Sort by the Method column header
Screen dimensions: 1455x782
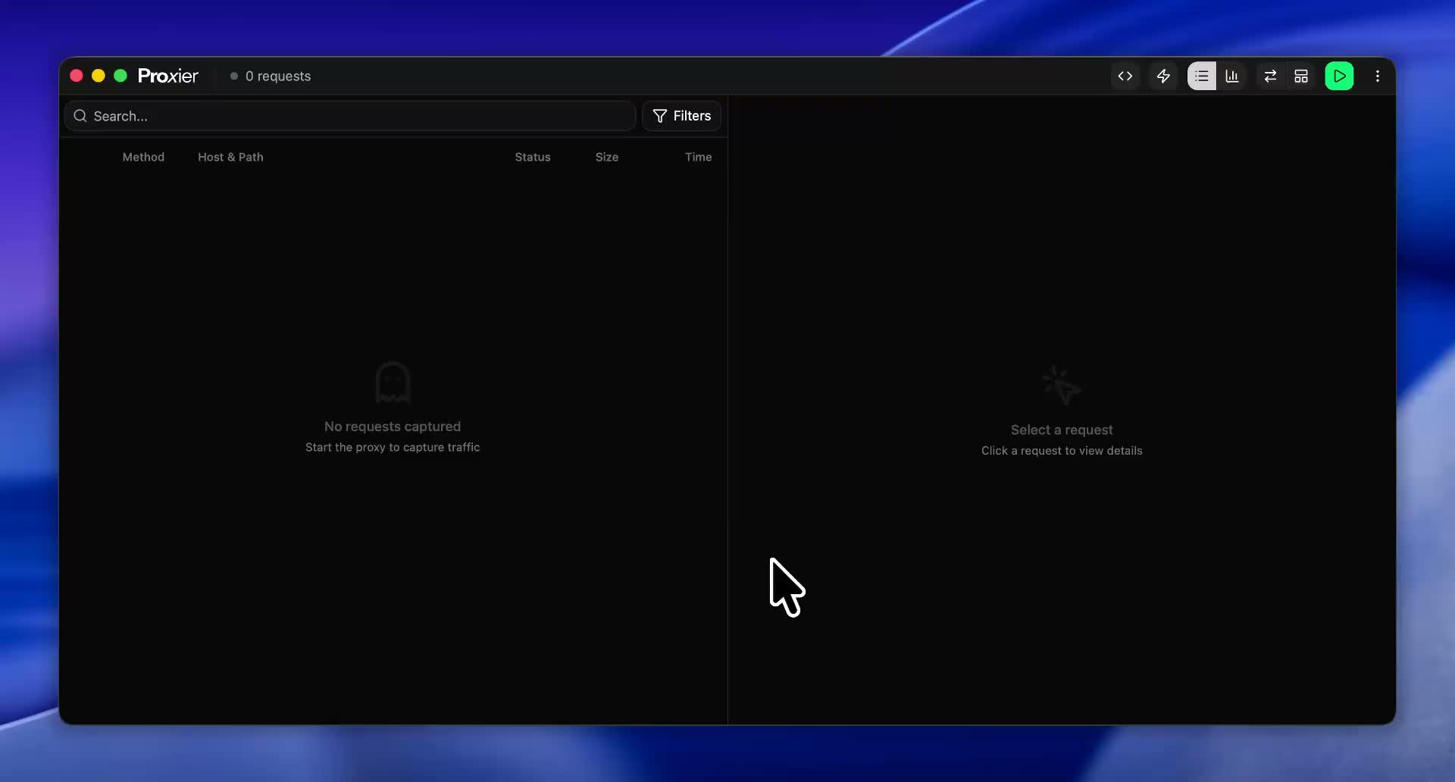(x=143, y=157)
